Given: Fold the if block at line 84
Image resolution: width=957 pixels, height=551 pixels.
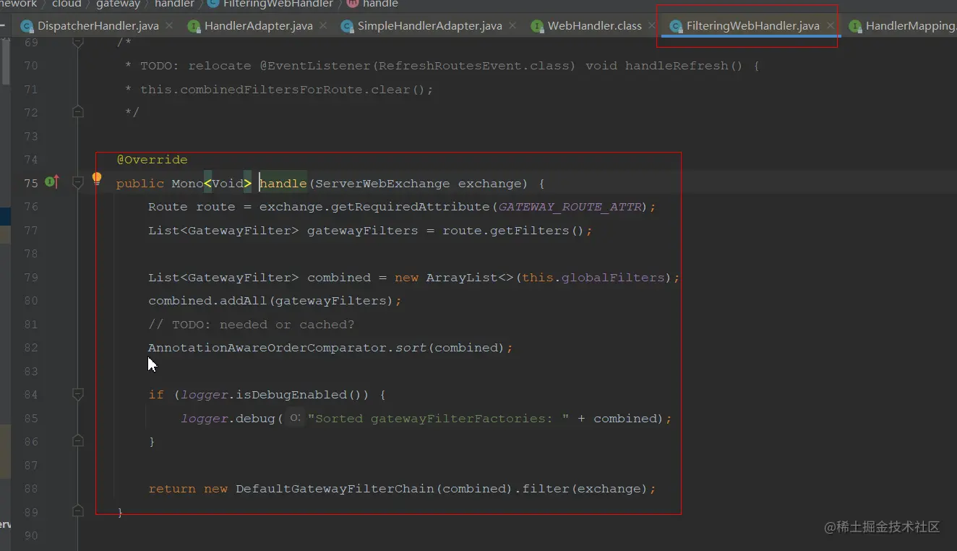Looking at the screenshot, I should point(78,394).
